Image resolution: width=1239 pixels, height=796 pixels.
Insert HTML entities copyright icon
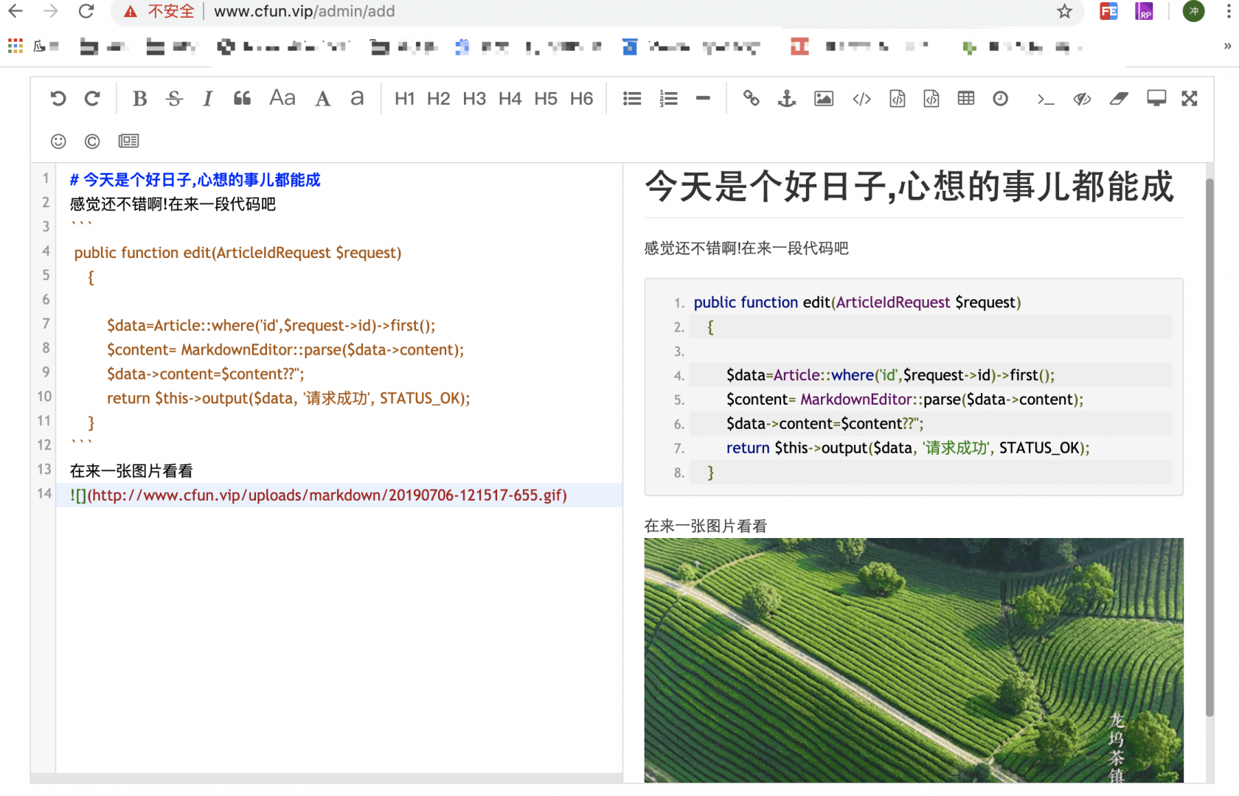(92, 141)
